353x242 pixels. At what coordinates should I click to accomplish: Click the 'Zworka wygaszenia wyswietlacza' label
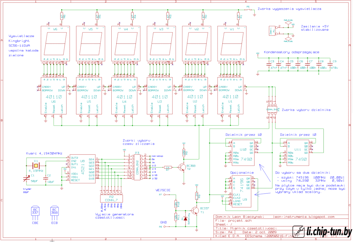289,9
